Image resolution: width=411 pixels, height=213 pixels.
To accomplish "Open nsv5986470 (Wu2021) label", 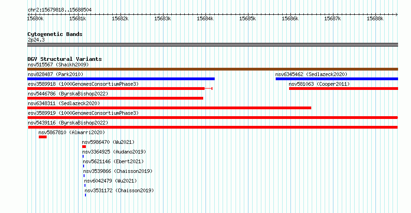I will [x=108, y=142].
